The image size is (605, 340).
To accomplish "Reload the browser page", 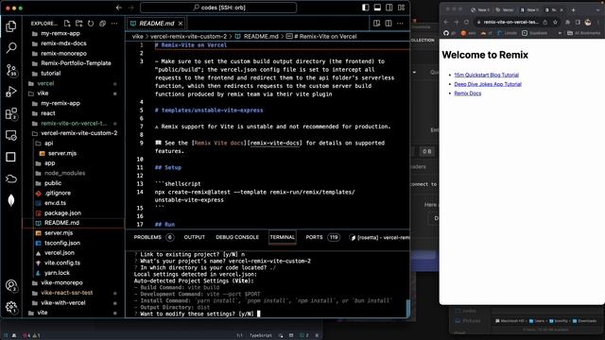I will [x=466, y=23].
